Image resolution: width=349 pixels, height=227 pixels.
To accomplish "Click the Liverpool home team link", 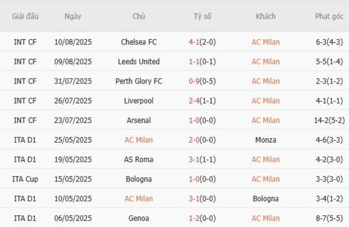I will 139,101.
